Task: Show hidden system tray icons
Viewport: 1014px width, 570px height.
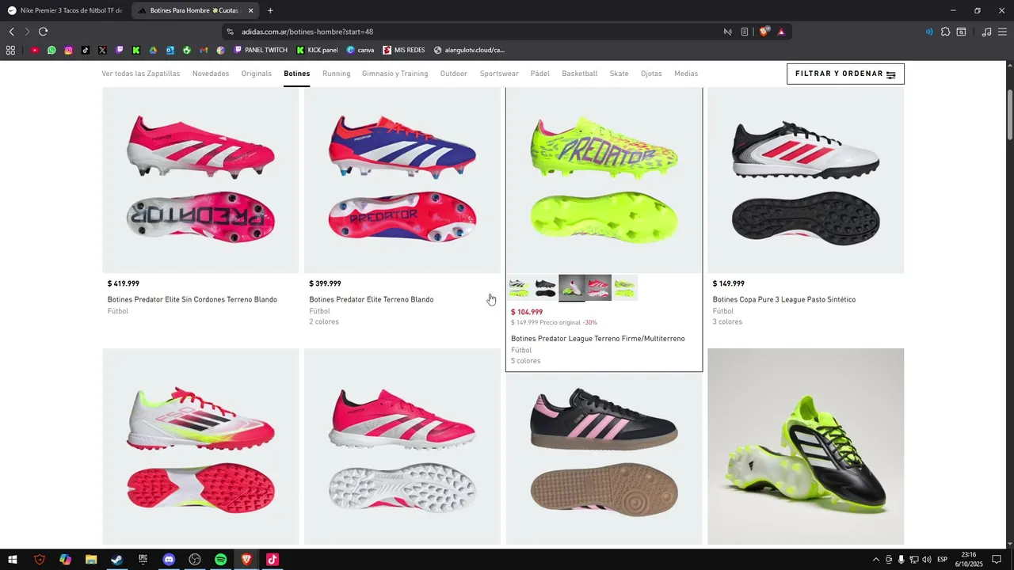Action: [875, 560]
